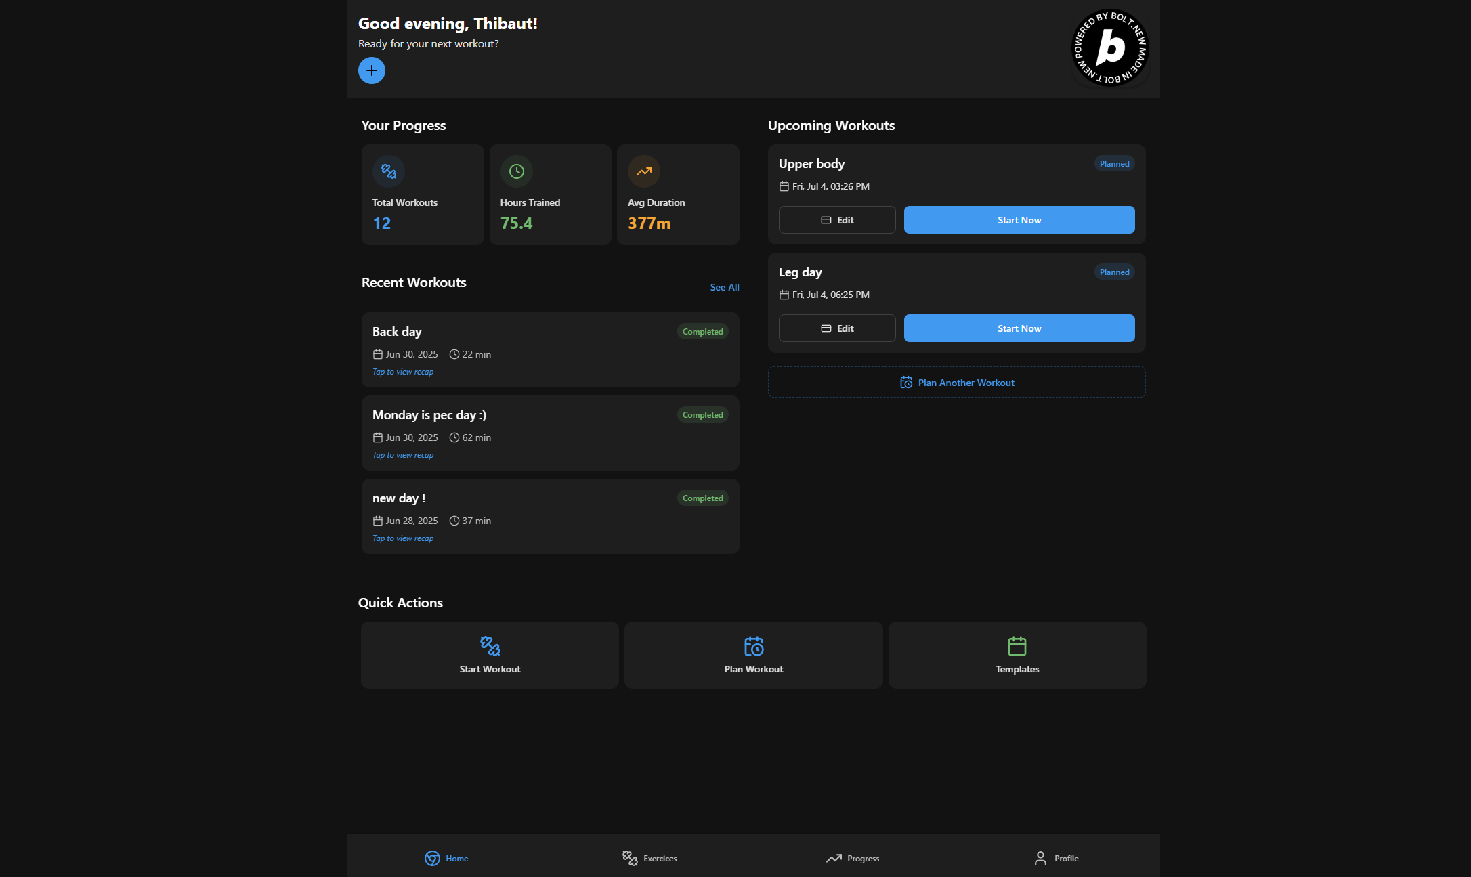Open Plan Workout quick action
The height and width of the screenshot is (877, 1471).
tap(753, 655)
